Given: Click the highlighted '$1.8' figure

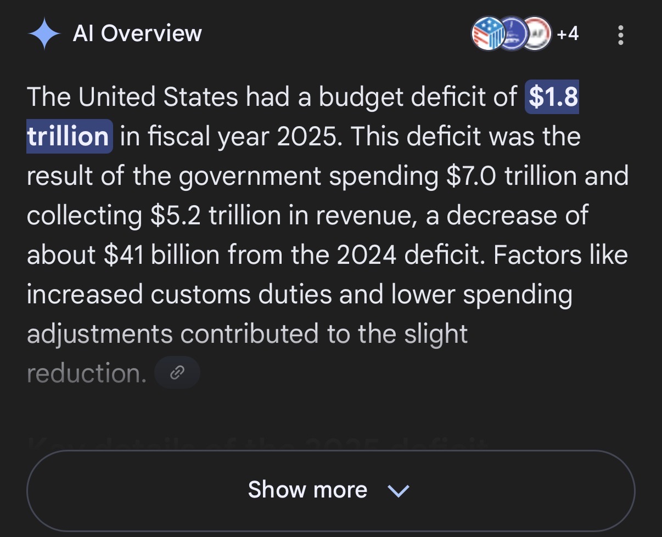Looking at the screenshot, I should click(x=553, y=97).
